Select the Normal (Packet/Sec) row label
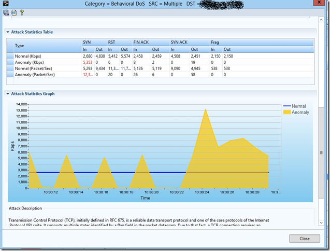 point(33,68)
